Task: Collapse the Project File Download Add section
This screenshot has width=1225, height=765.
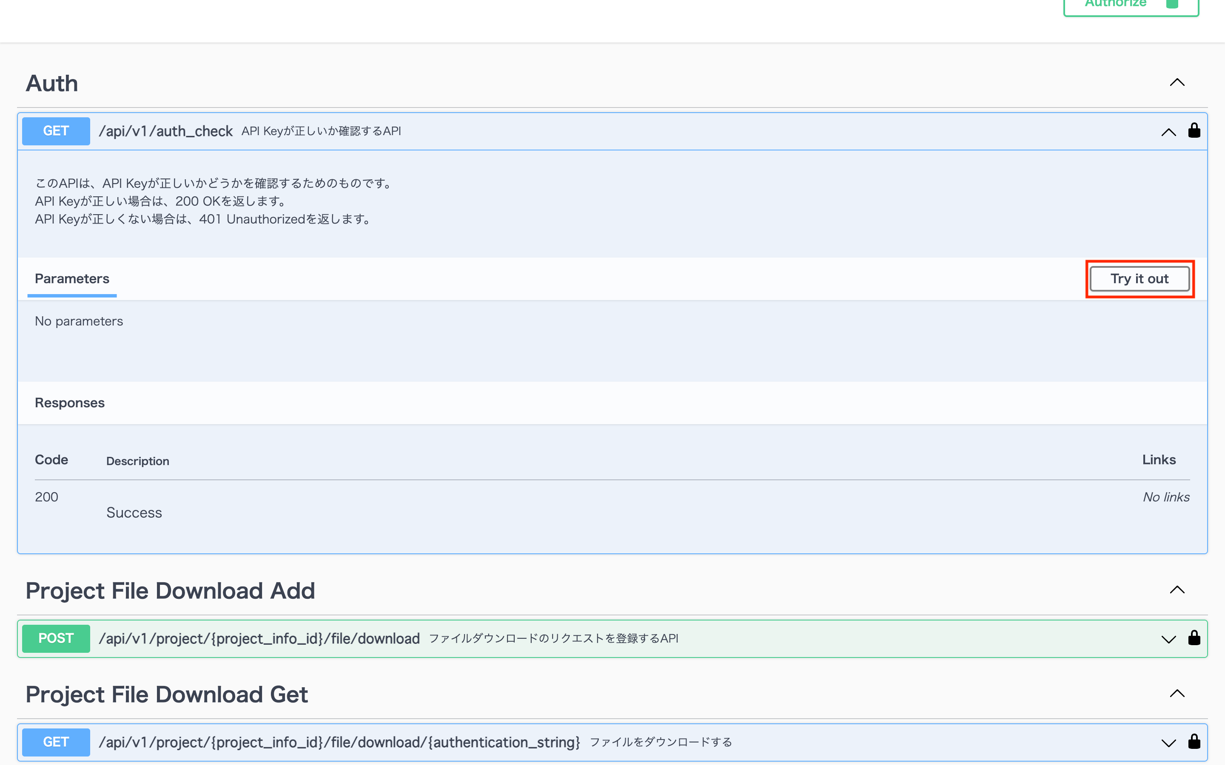Action: (1177, 590)
